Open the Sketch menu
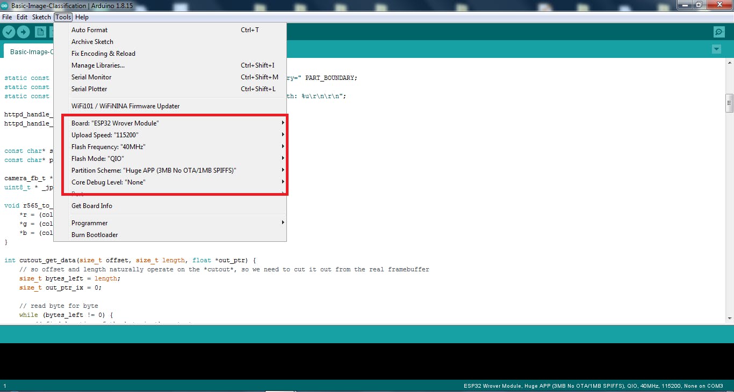The height and width of the screenshot is (392, 734). click(x=41, y=17)
